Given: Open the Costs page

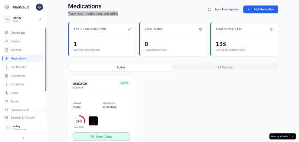Looking at the screenshot, I should point(23,93).
